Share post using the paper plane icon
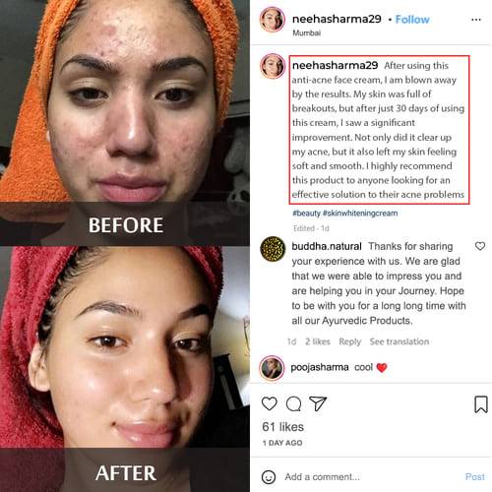The image size is (492, 492). tap(318, 403)
